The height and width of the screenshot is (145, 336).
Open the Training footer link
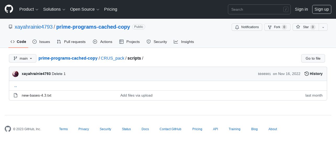click(234, 129)
